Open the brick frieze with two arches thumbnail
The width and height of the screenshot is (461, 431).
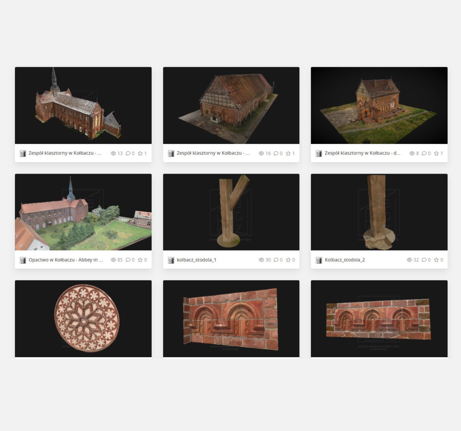pos(231,318)
